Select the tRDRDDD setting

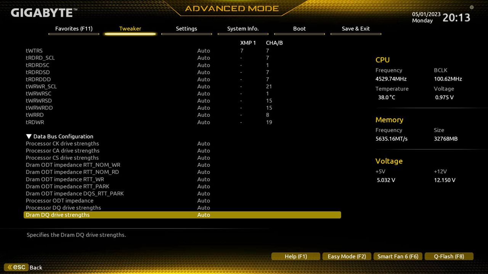coord(182,79)
